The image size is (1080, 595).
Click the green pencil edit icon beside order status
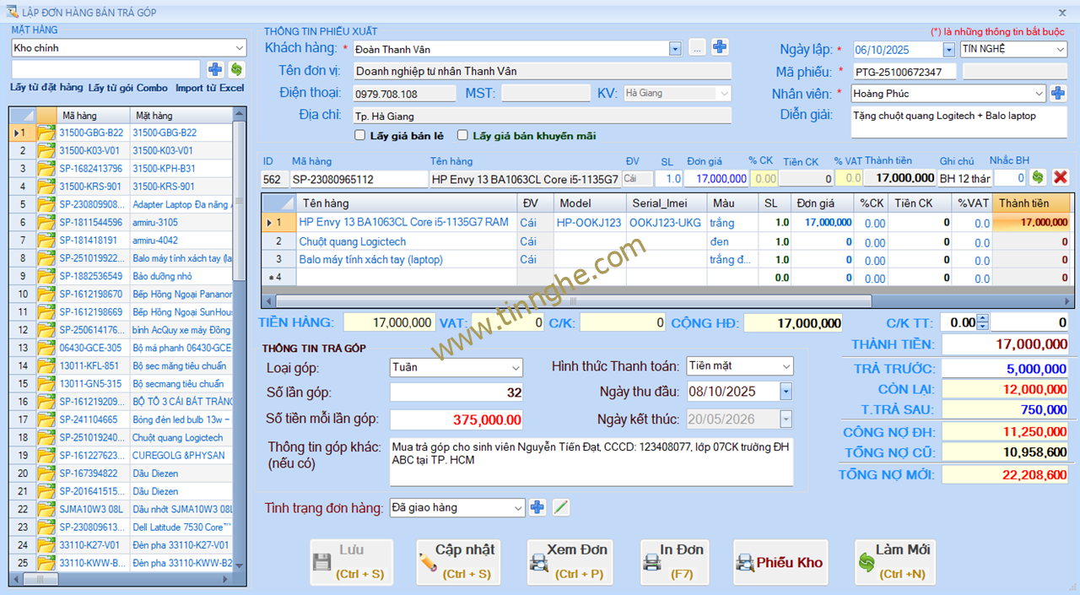561,507
